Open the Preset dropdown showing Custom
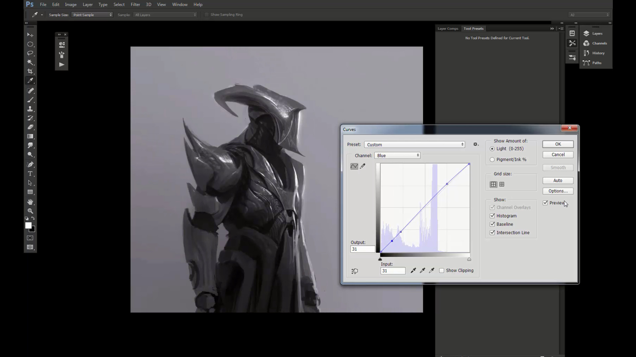 (x=414, y=144)
